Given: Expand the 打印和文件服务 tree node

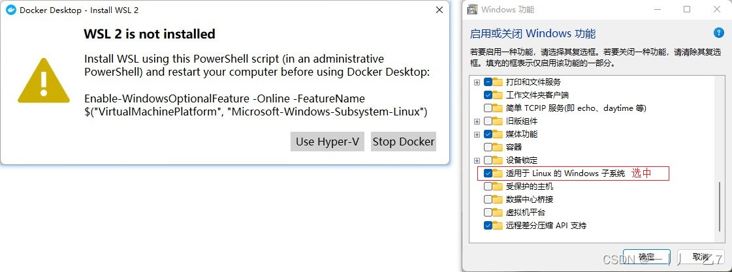Looking at the screenshot, I should click(x=477, y=82).
